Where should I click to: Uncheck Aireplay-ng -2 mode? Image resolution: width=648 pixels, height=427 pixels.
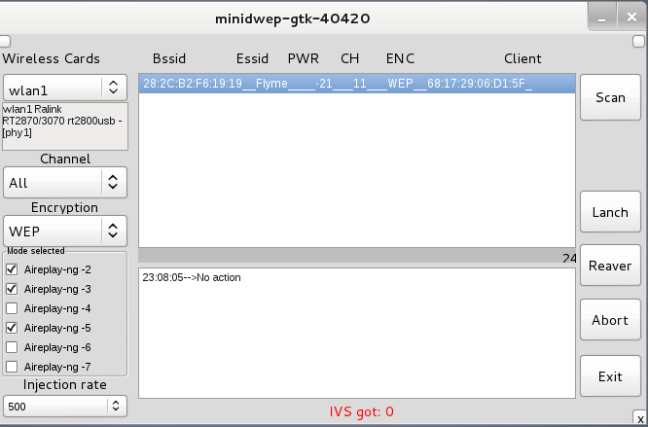coord(13,268)
